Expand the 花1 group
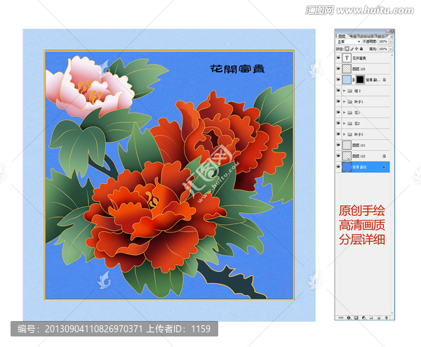This screenshot has width=421, height=347. [x=345, y=112]
